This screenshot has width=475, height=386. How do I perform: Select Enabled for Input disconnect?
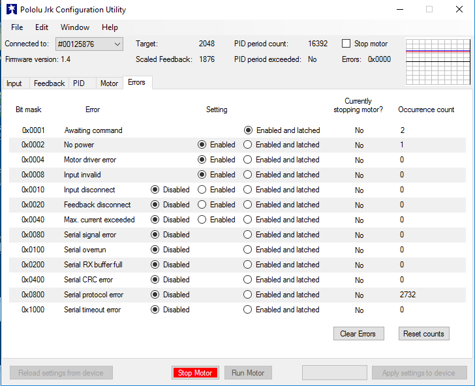(202, 190)
